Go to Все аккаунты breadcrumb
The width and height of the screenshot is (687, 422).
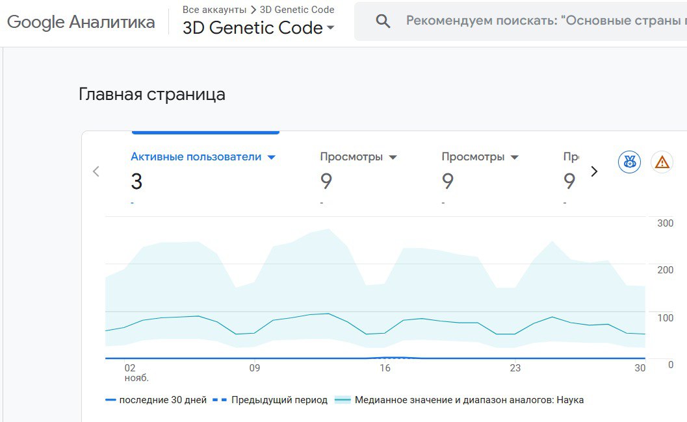(x=214, y=10)
